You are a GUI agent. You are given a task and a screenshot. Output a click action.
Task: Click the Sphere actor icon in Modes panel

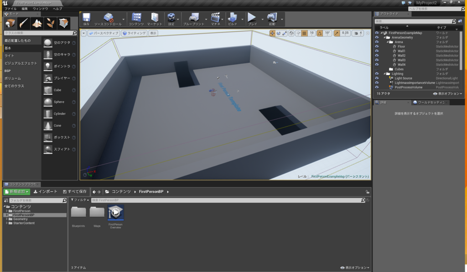click(x=48, y=102)
